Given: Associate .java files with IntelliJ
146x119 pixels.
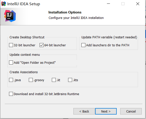Looking at the screenshot, I should [x=11, y=80].
